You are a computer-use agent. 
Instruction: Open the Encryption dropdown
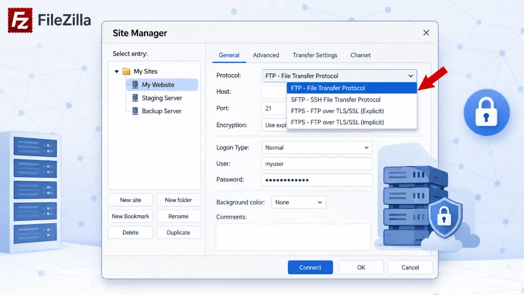click(274, 125)
